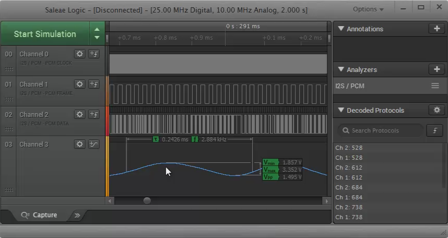
Task: Open Channel 2 settings gear
Action: click(79, 114)
